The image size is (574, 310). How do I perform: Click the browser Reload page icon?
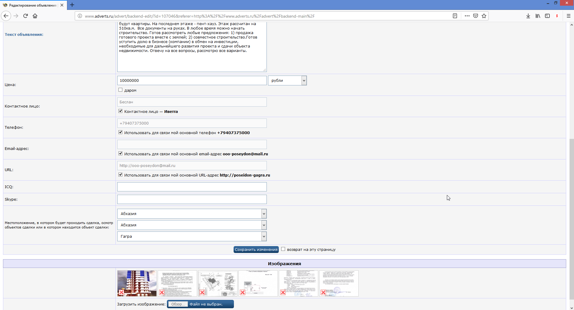25,16
